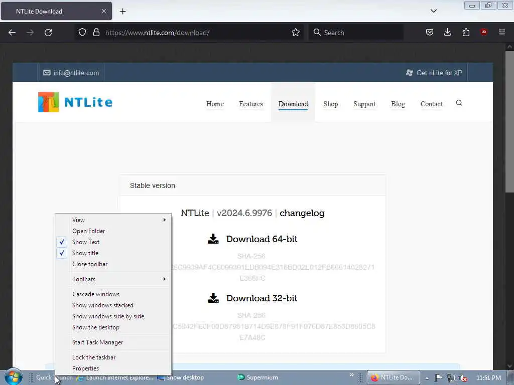Choose Show the desktop menu entry

(113, 327)
